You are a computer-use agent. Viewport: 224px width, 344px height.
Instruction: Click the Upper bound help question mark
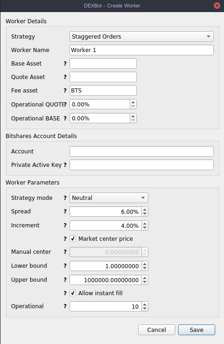(65, 280)
